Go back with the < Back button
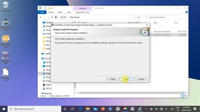The width and height of the screenshot is (200, 112). [112, 79]
